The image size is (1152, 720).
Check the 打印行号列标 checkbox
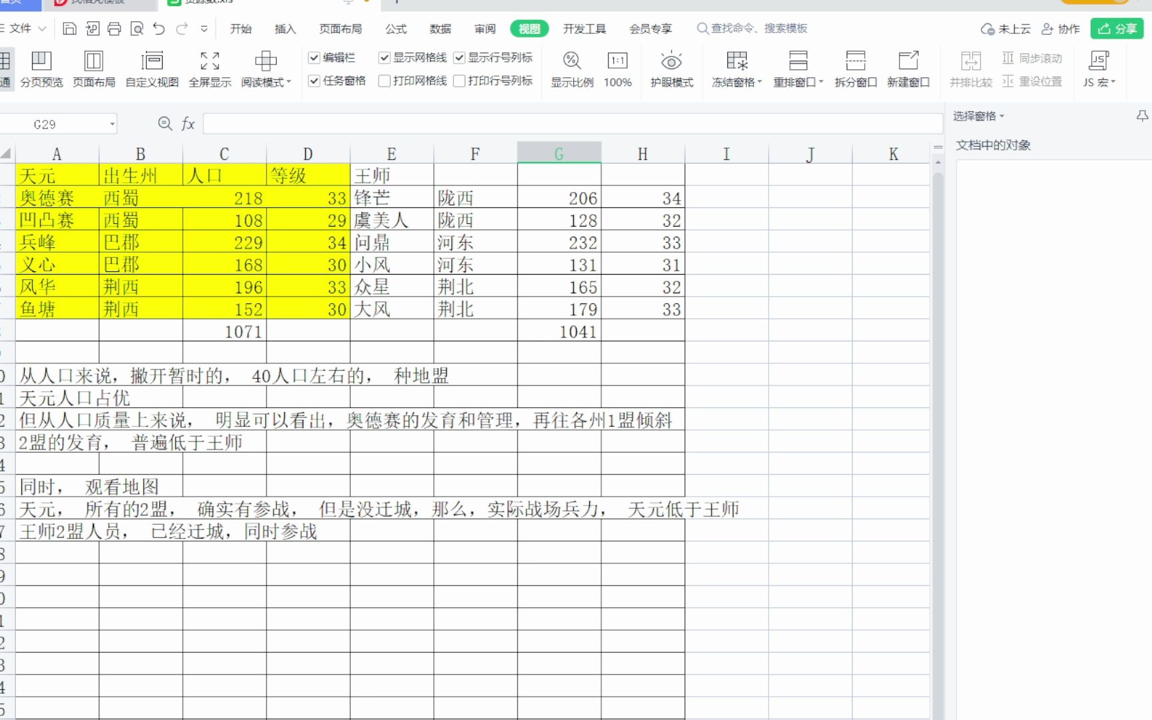tap(459, 81)
